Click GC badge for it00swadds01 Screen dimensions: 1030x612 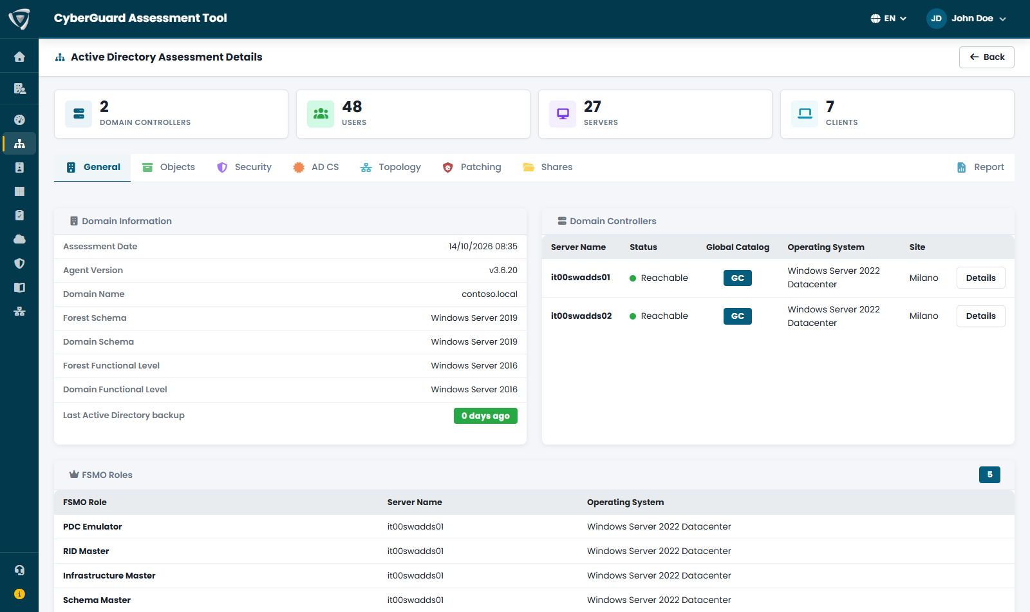[x=738, y=278]
